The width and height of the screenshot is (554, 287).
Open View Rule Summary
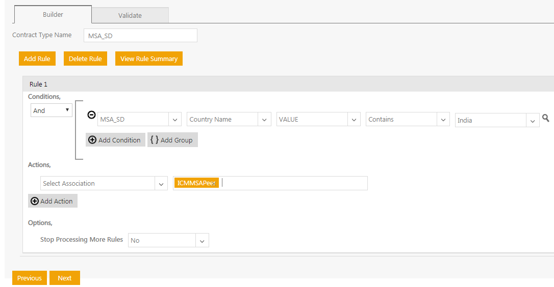tap(149, 59)
